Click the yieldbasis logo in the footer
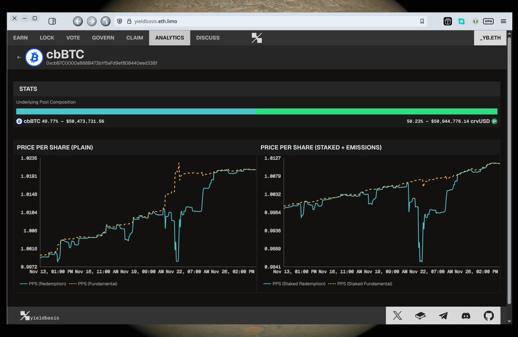 pos(40,316)
